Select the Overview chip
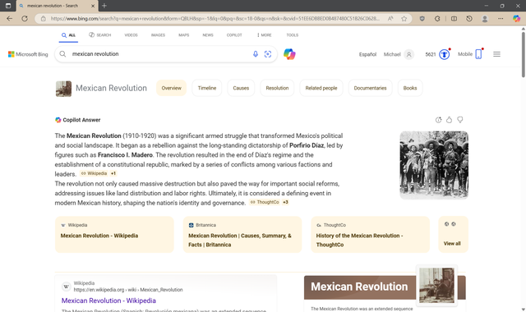526x312 pixels. (x=172, y=88)
